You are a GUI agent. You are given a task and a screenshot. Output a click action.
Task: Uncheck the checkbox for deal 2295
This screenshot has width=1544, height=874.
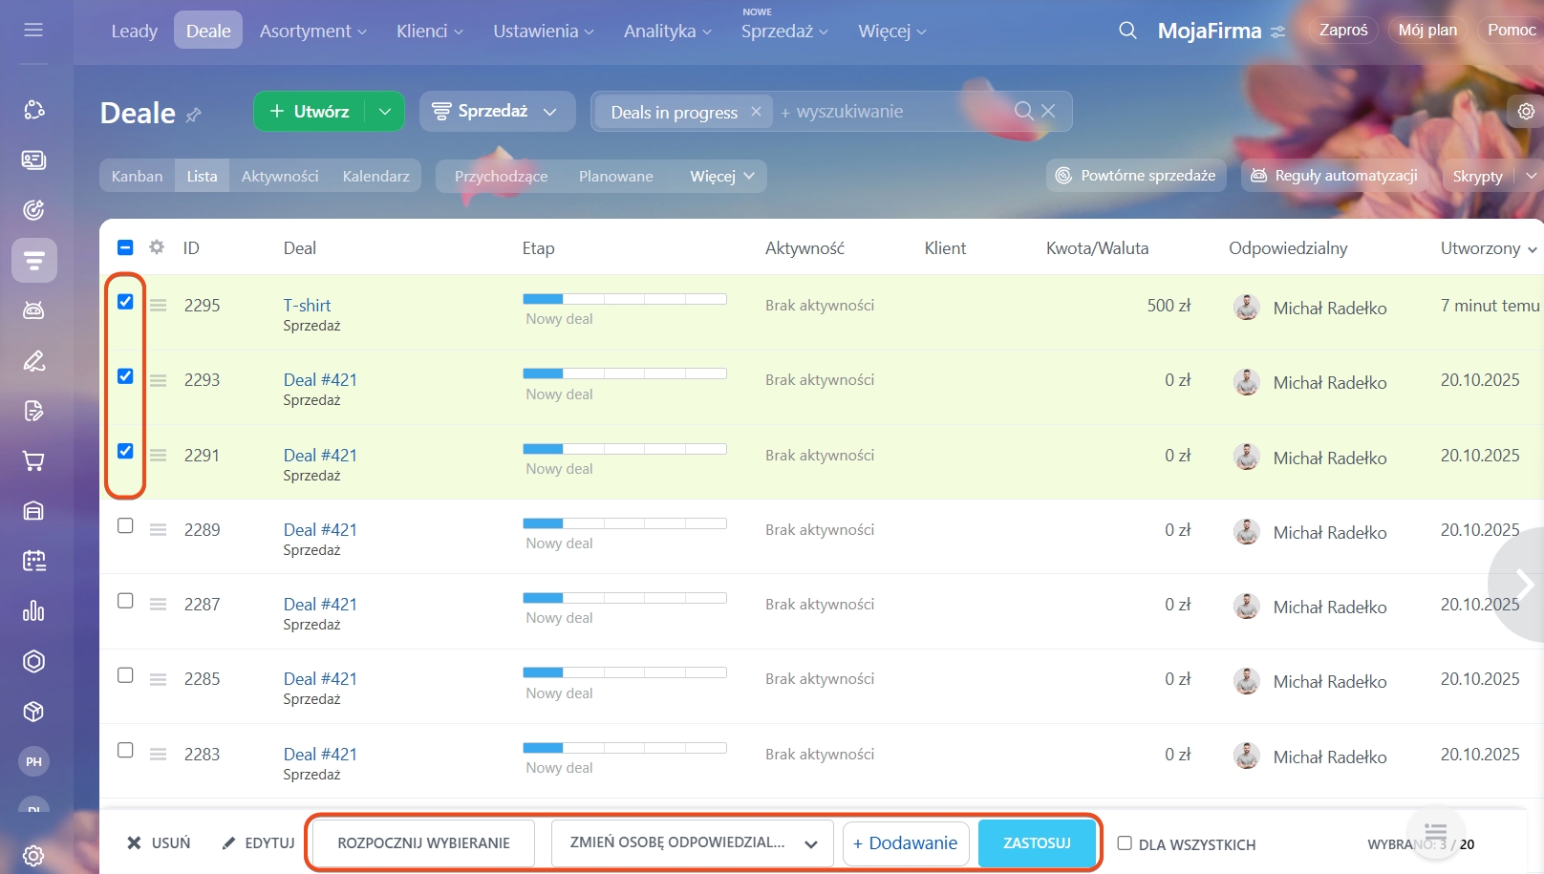click(125, 302)
